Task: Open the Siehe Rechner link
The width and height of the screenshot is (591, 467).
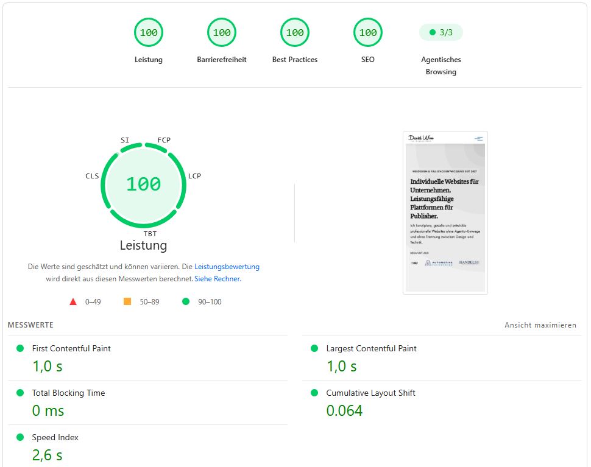Action: tap(218, 279)
